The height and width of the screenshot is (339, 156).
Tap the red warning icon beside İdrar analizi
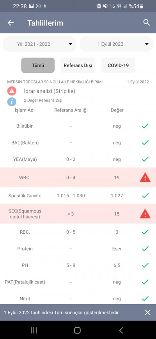click(x=12, y=91)
